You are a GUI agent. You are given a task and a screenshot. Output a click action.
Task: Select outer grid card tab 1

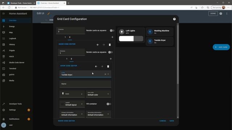click(65, 37)
